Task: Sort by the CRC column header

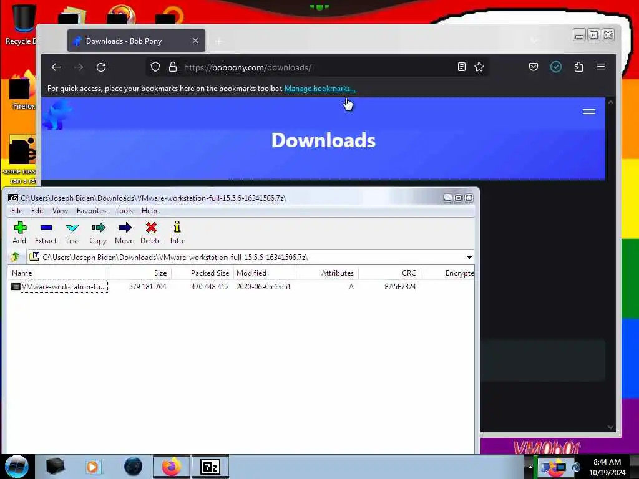Action: [x=389, y=273]
